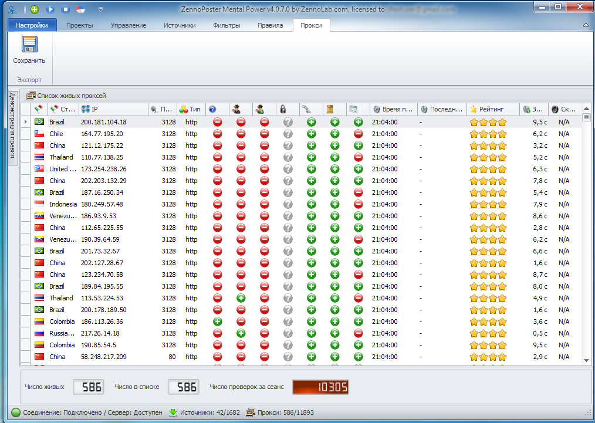The image size is (595, 423).
Task: Open the quick access toolbar customize dropdown
Action: (x=100, y=9)
